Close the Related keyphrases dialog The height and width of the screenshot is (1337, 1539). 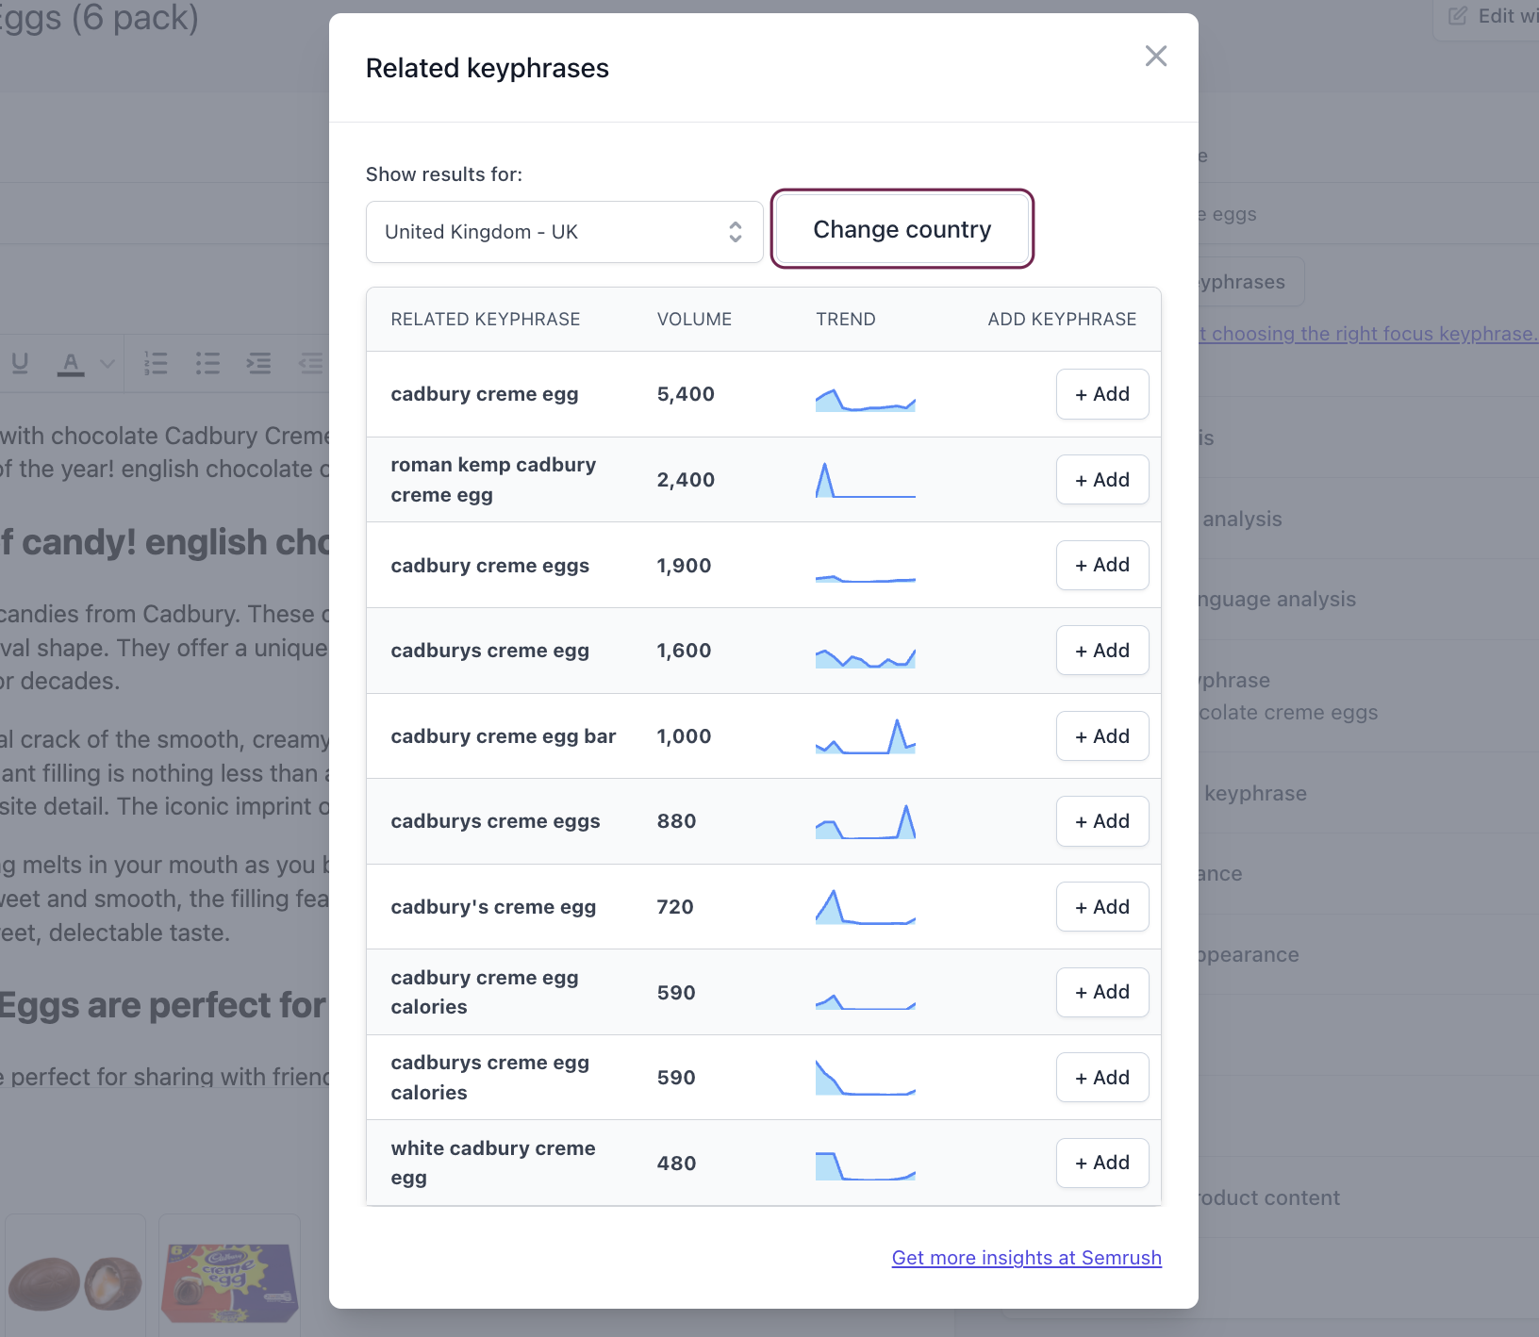tap(1155, 57)
